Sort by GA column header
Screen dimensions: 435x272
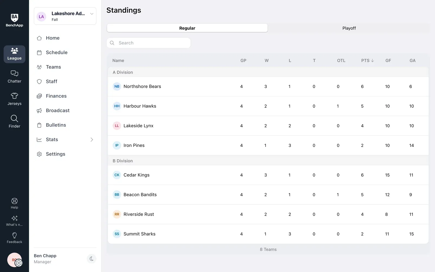click(x=412, y=61)
